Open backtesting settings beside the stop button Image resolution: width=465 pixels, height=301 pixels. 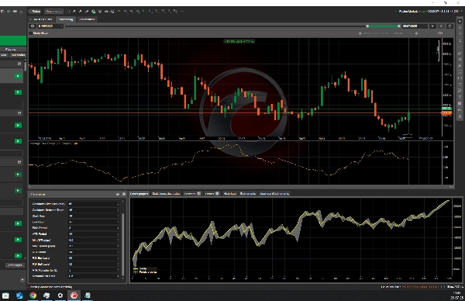click(x=449, y=26)
